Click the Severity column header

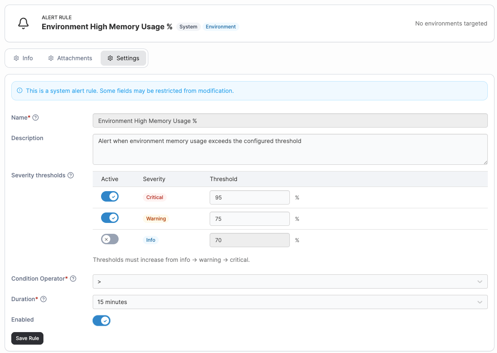[x=154, y=179]
